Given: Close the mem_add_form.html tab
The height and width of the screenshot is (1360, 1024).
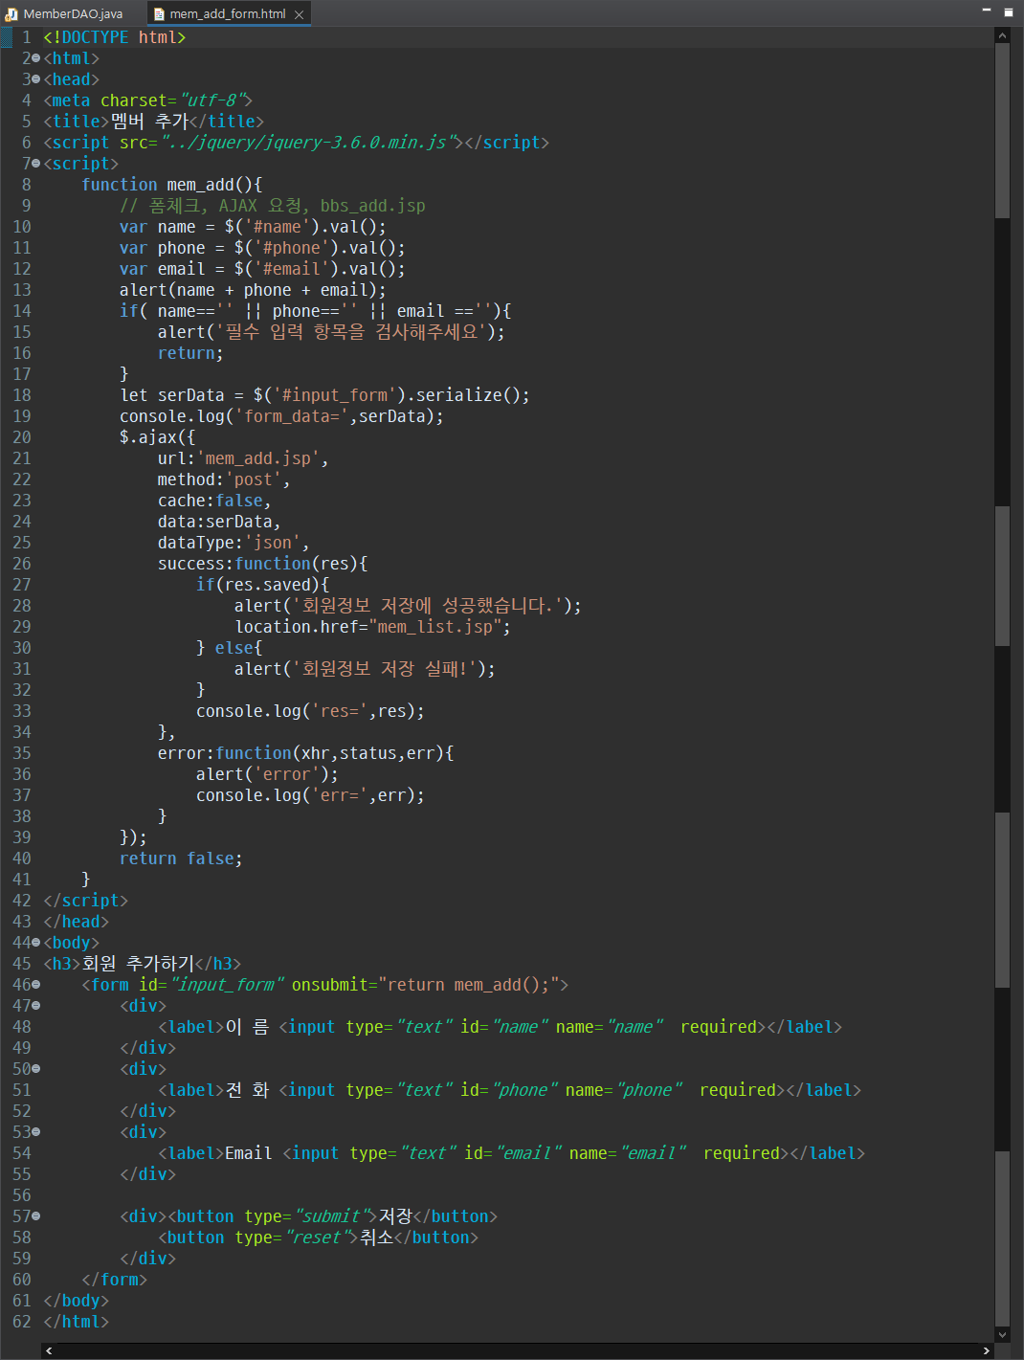Looking at the screenshot, I should click(300, 14).
